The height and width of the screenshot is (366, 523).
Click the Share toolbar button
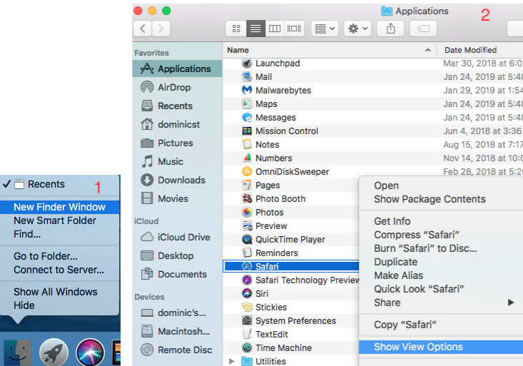(x=390, y=29)
